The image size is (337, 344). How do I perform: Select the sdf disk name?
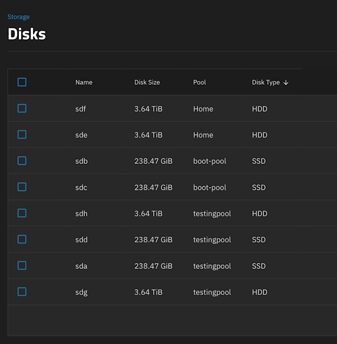pos(81,109)
